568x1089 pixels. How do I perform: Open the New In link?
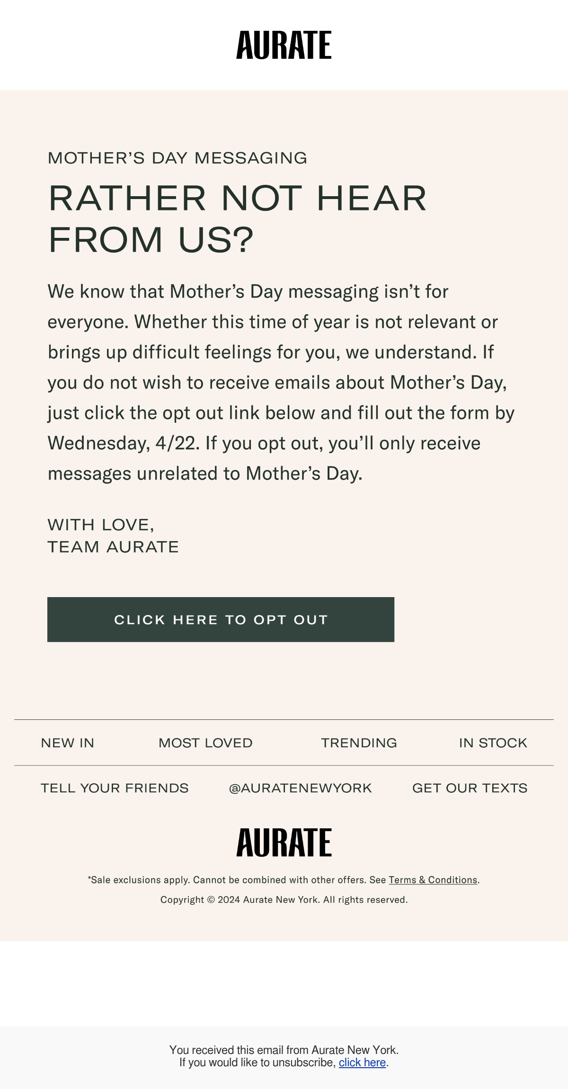point(68,743)
